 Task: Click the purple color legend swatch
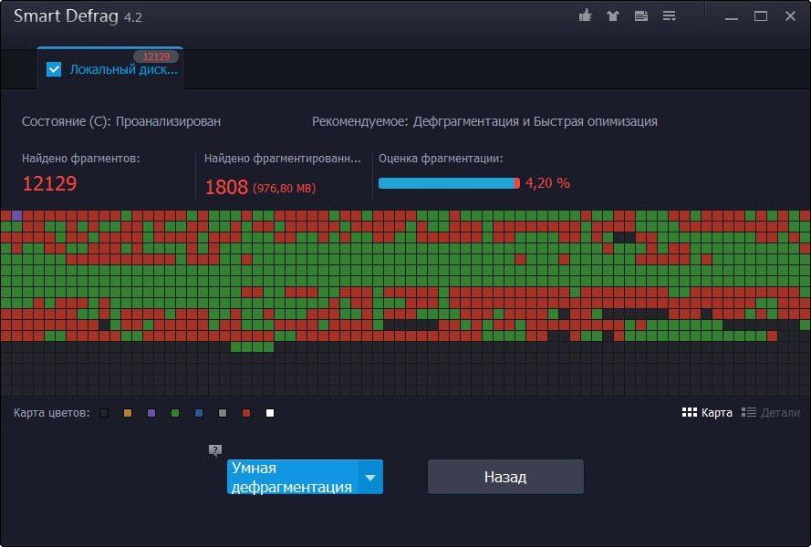tap(151, 413)
